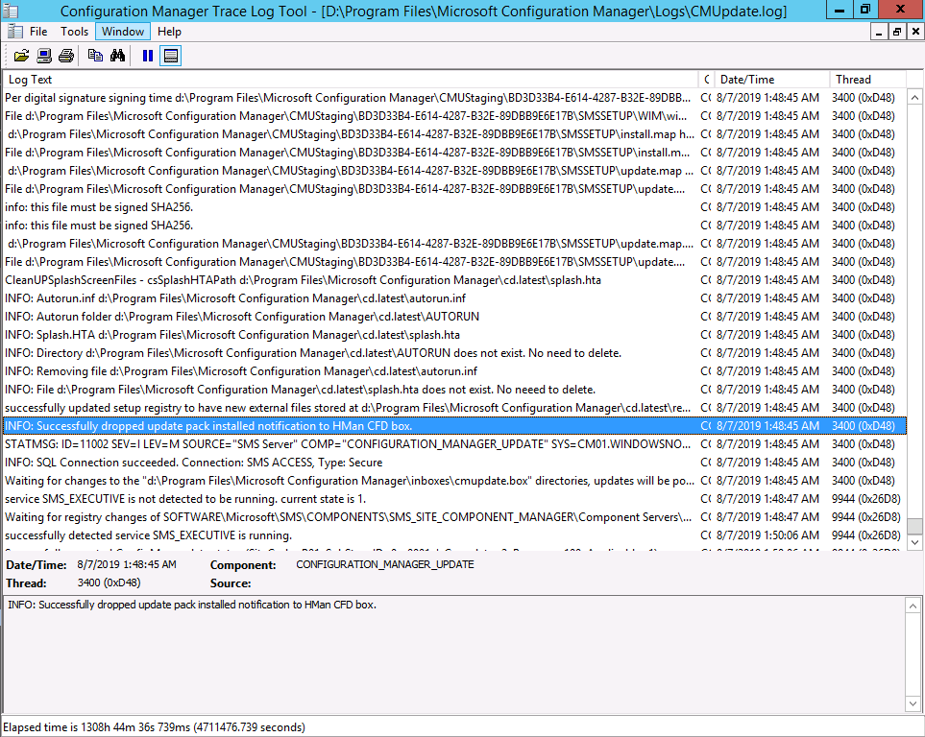Restore the inner log document window
Viewport: 925px width, 737px height.
point(897,32)
